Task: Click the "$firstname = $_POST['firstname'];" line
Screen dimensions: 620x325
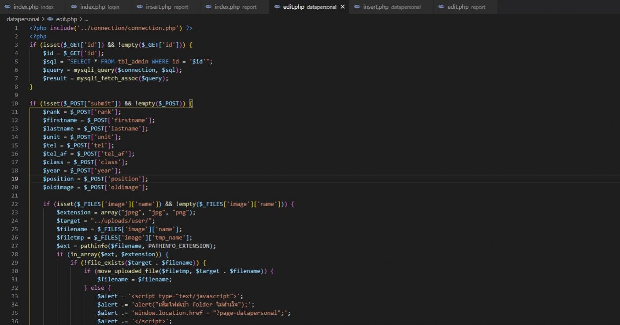Action: 99,120
